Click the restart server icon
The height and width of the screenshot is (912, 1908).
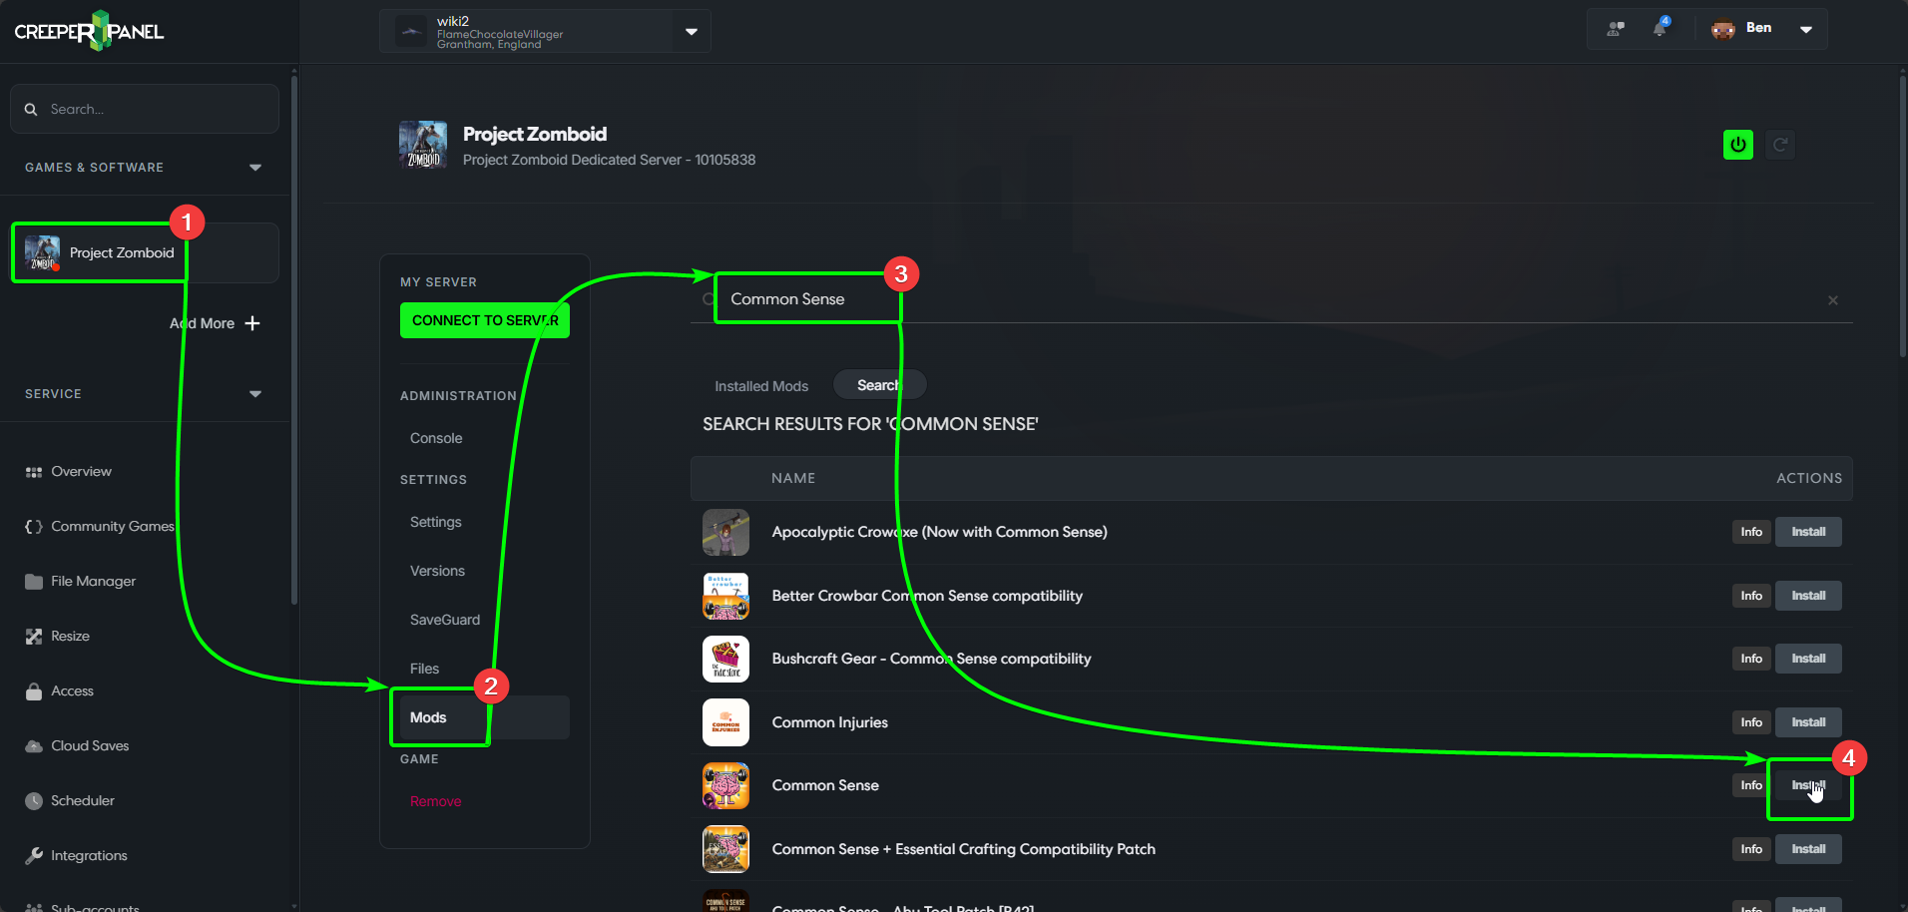click(1779, 145)
